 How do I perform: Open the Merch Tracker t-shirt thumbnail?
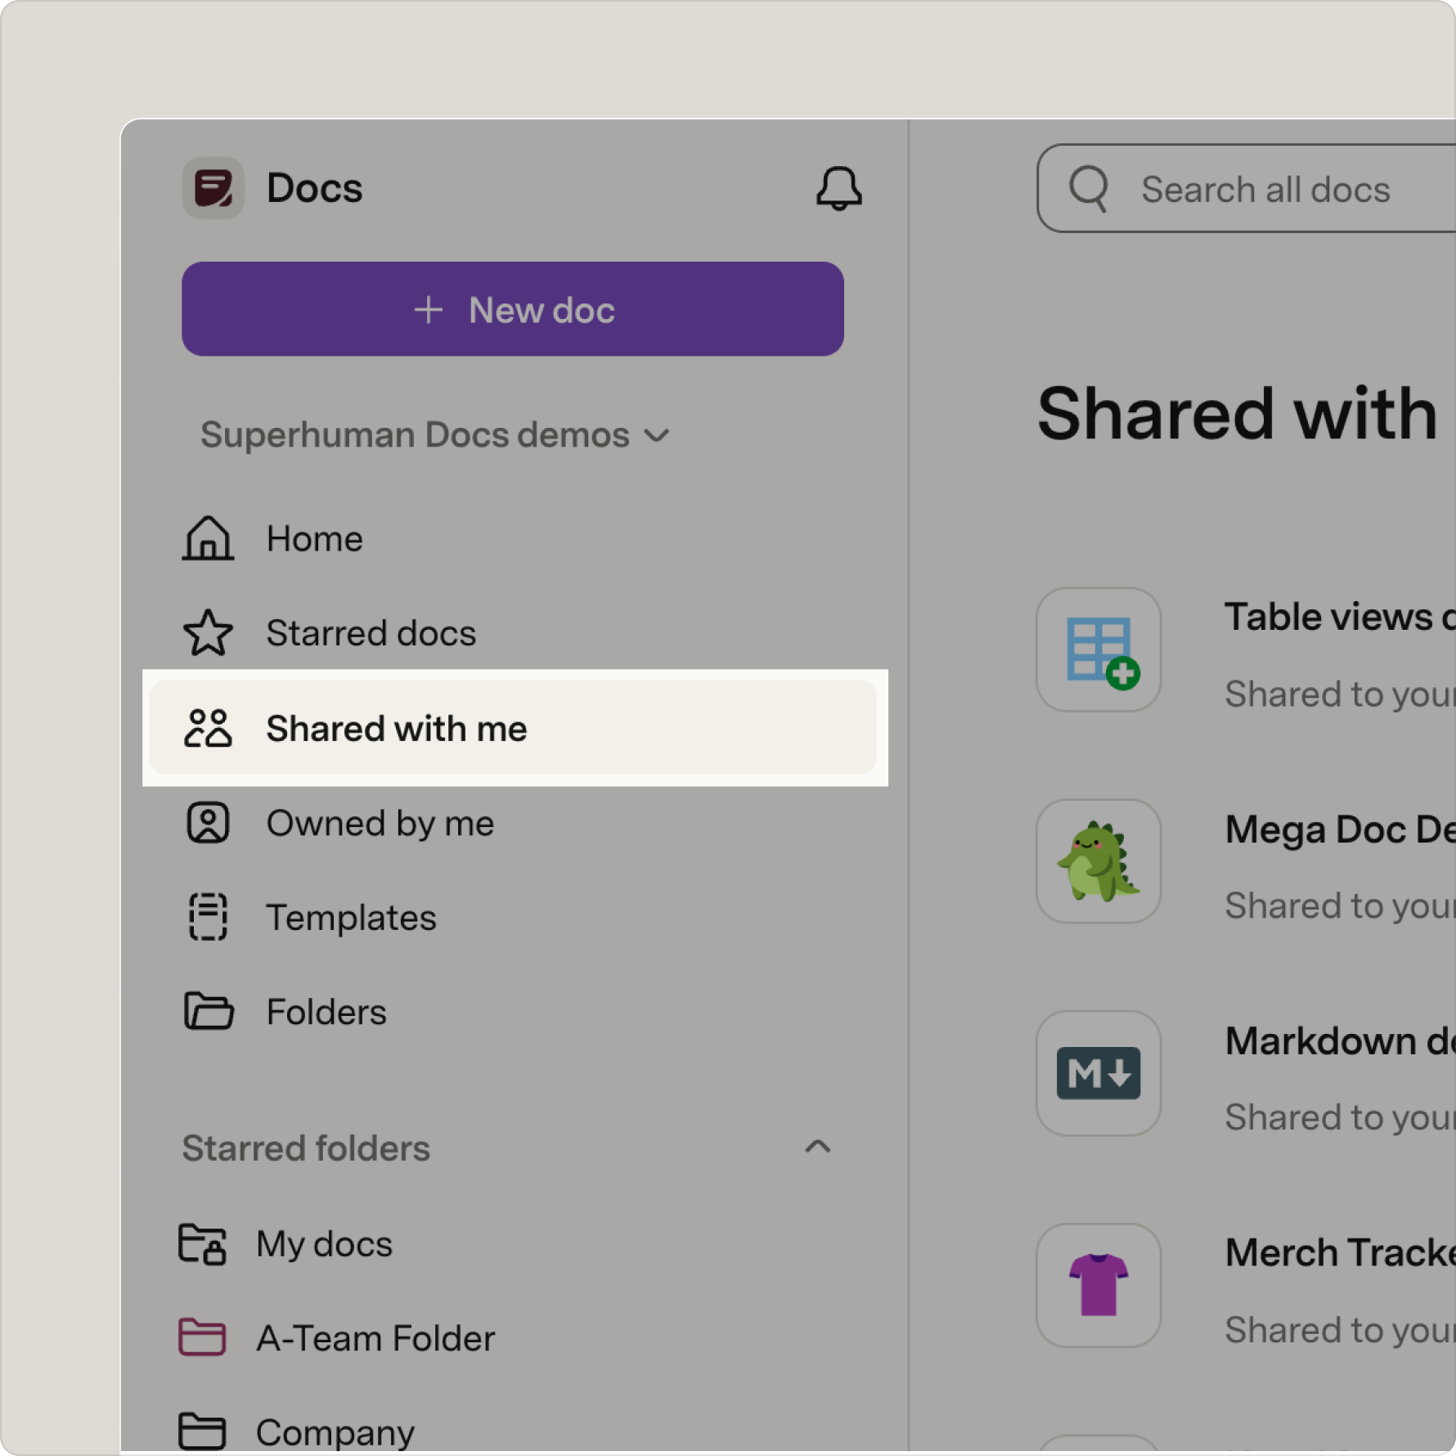(1099, 1285)
